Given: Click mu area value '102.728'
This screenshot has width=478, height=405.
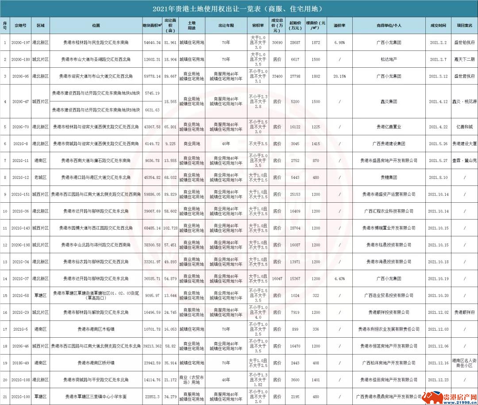Looking at the screenshot, I should click(x=170, y=228).
